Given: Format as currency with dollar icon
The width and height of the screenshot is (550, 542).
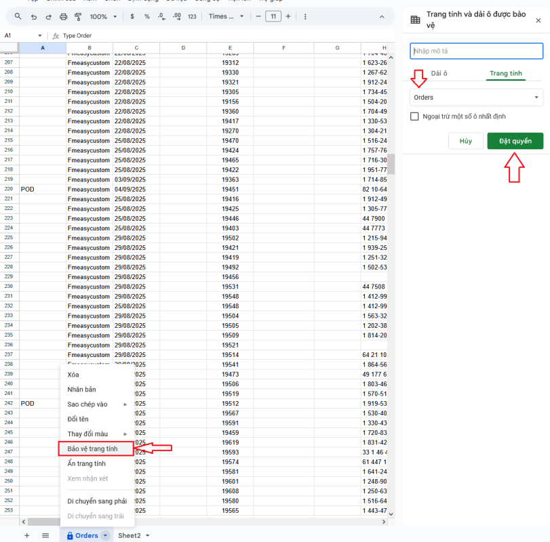Looking at the screenshot, I should [x=132, y=16].
